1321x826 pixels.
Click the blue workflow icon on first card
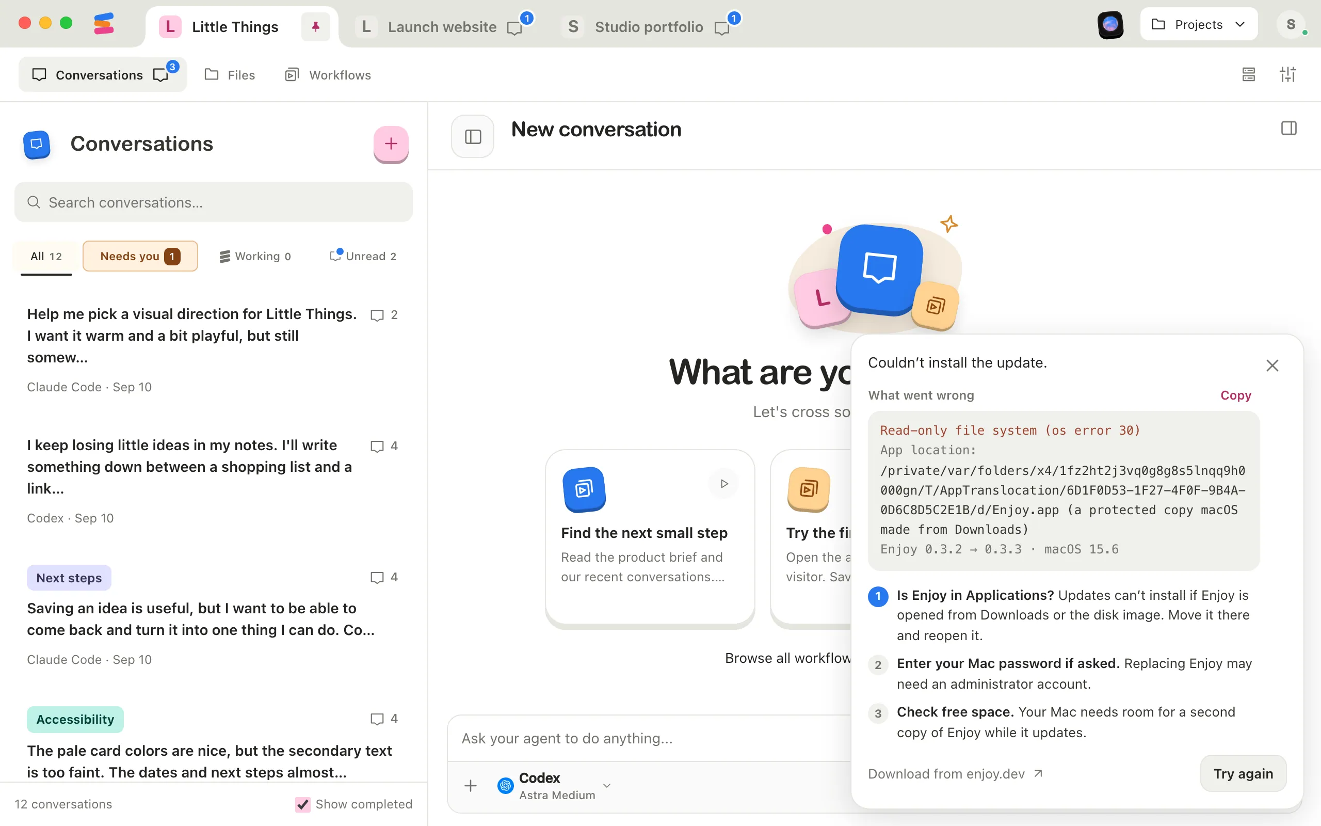[584, 489]
